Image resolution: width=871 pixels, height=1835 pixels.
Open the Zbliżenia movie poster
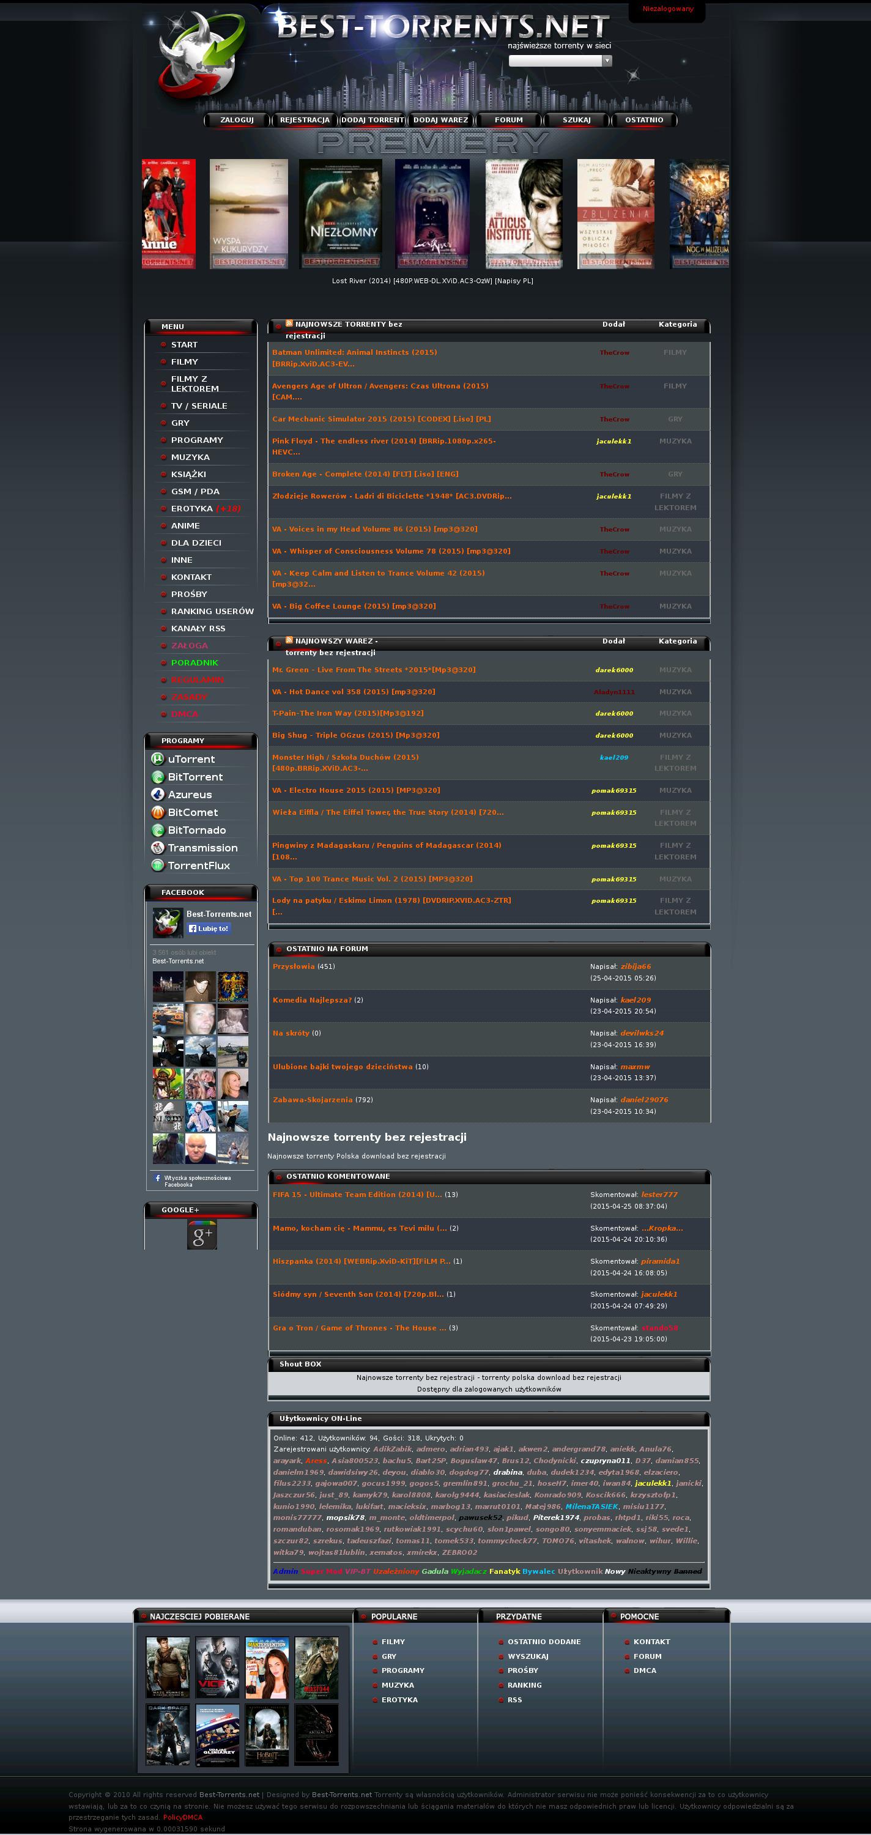(x=615, y=213)
